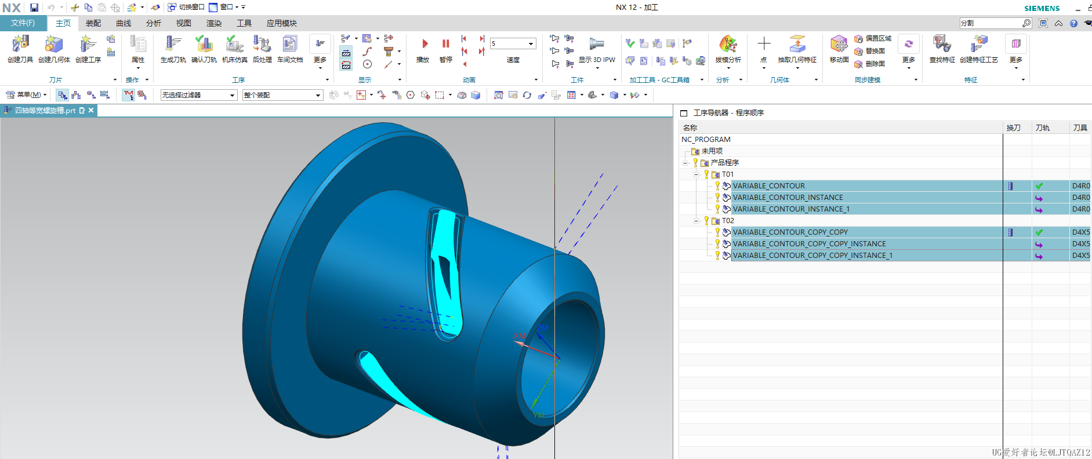
Task: Toggle the operation navigator panel checkbox
Action: pos(684,113)
